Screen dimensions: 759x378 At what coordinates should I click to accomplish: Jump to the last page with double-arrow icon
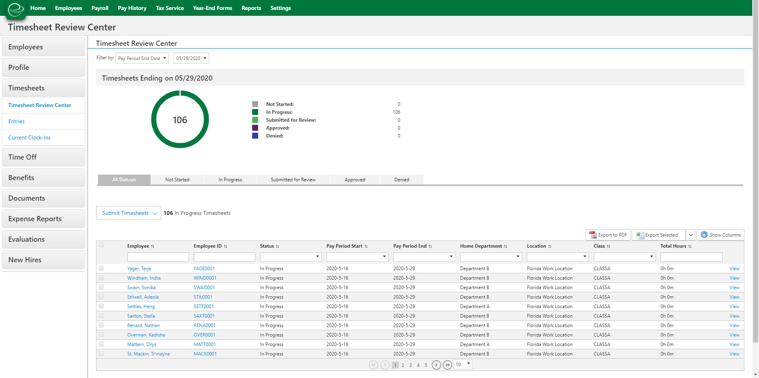tap(447, 365)
